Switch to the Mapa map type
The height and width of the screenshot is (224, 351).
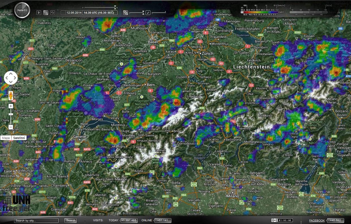[6, 138]
